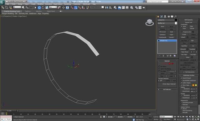
Task: Click the Attach button
Action: point(183,37)
